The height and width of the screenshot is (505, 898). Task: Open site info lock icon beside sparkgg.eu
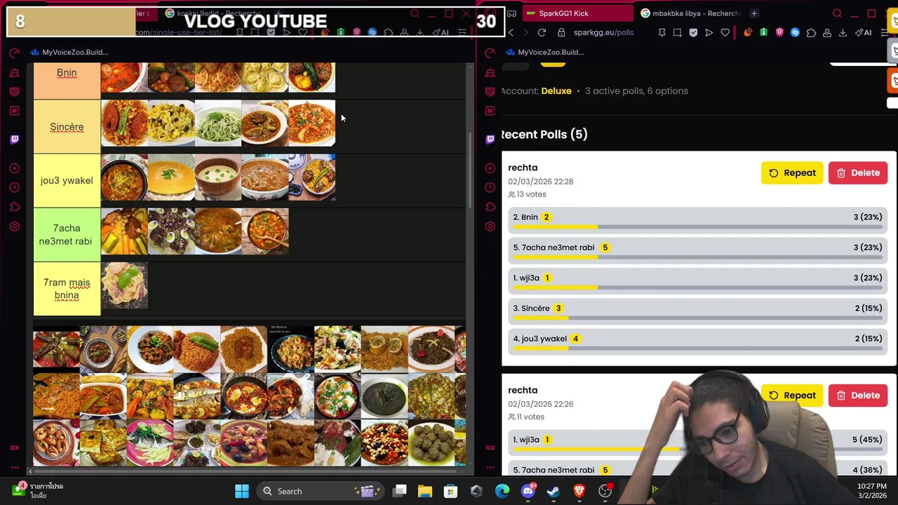(x=561, y=32)
